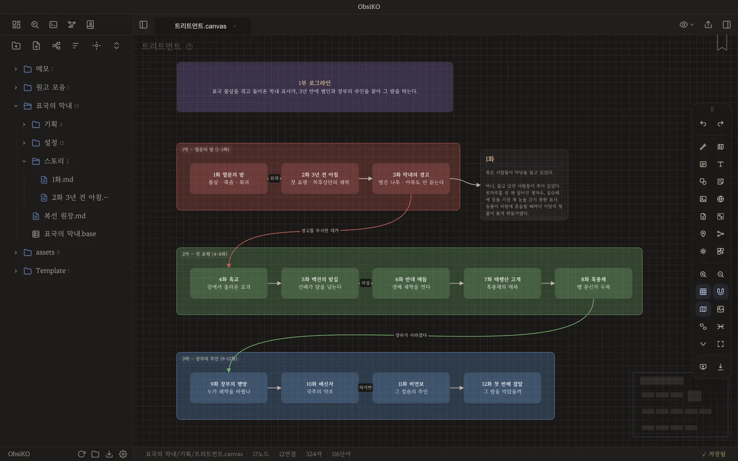The height and width of the screenshot is (461, 738).
Task: Click the download export arrow in canvas toolbar
Action: pyautogui.click(x=720, y=367)
